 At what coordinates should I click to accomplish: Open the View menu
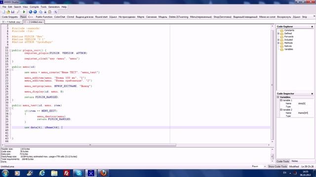[x=25, y=7]
